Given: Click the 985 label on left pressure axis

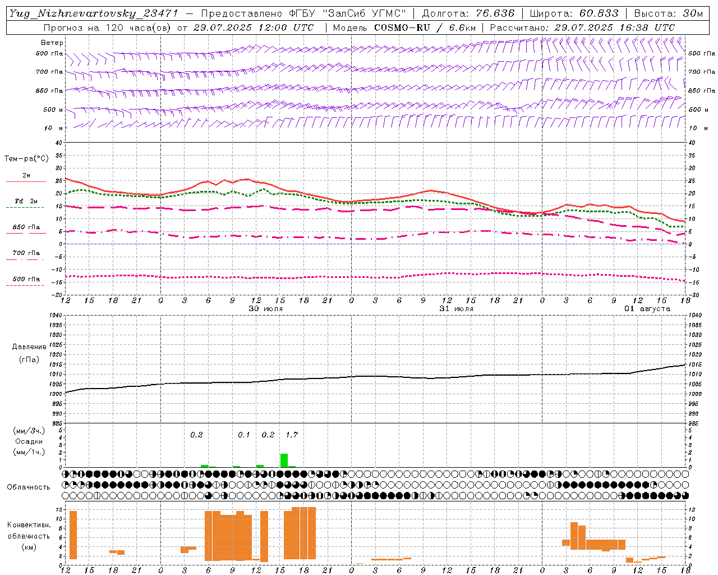Looking at the screenshot, I should pyautogui.click(x=56, y=423).
